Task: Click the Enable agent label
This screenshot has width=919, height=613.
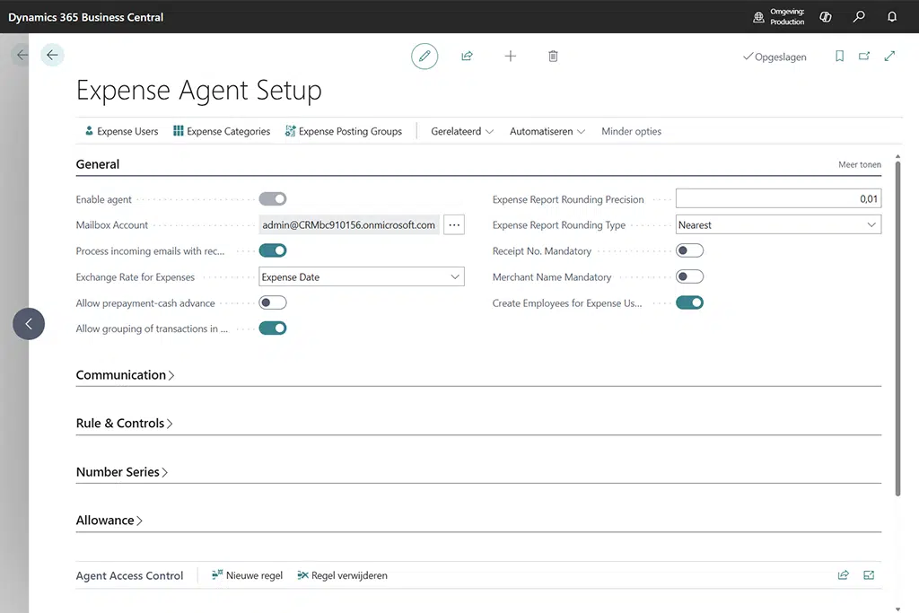Action: 104,199
